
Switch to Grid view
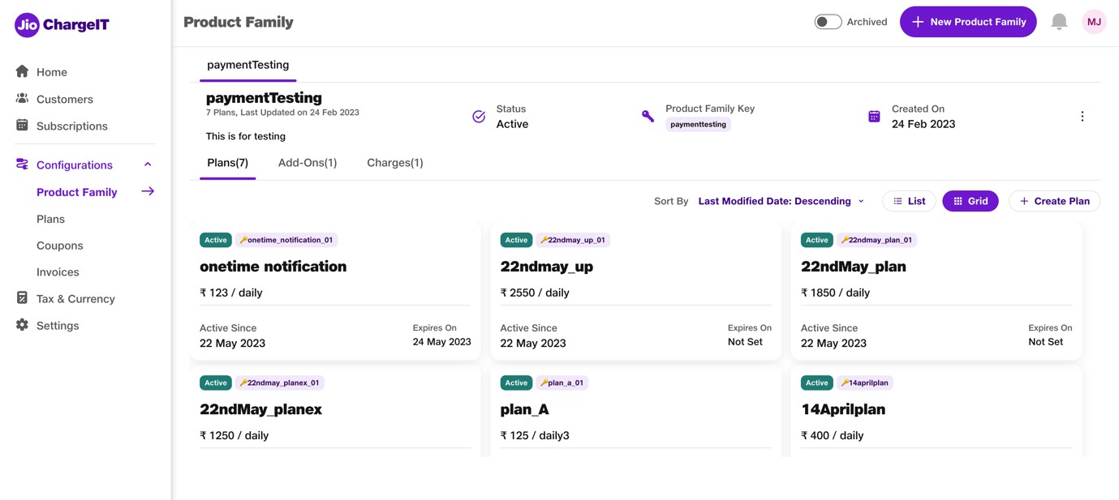coord(971,201)
